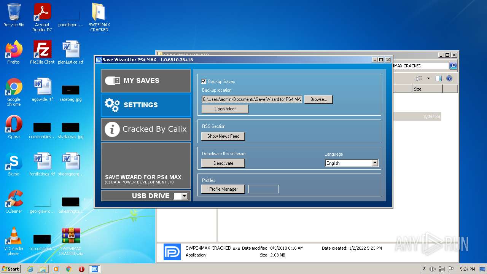Select the SETTINGS section
This screenshot has width=487, height=274.
(146, 105)
